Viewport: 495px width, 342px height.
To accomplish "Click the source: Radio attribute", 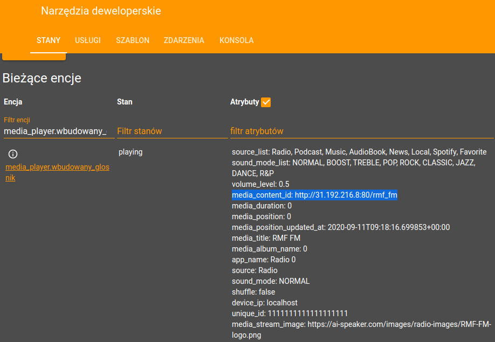I will (255, 270).
